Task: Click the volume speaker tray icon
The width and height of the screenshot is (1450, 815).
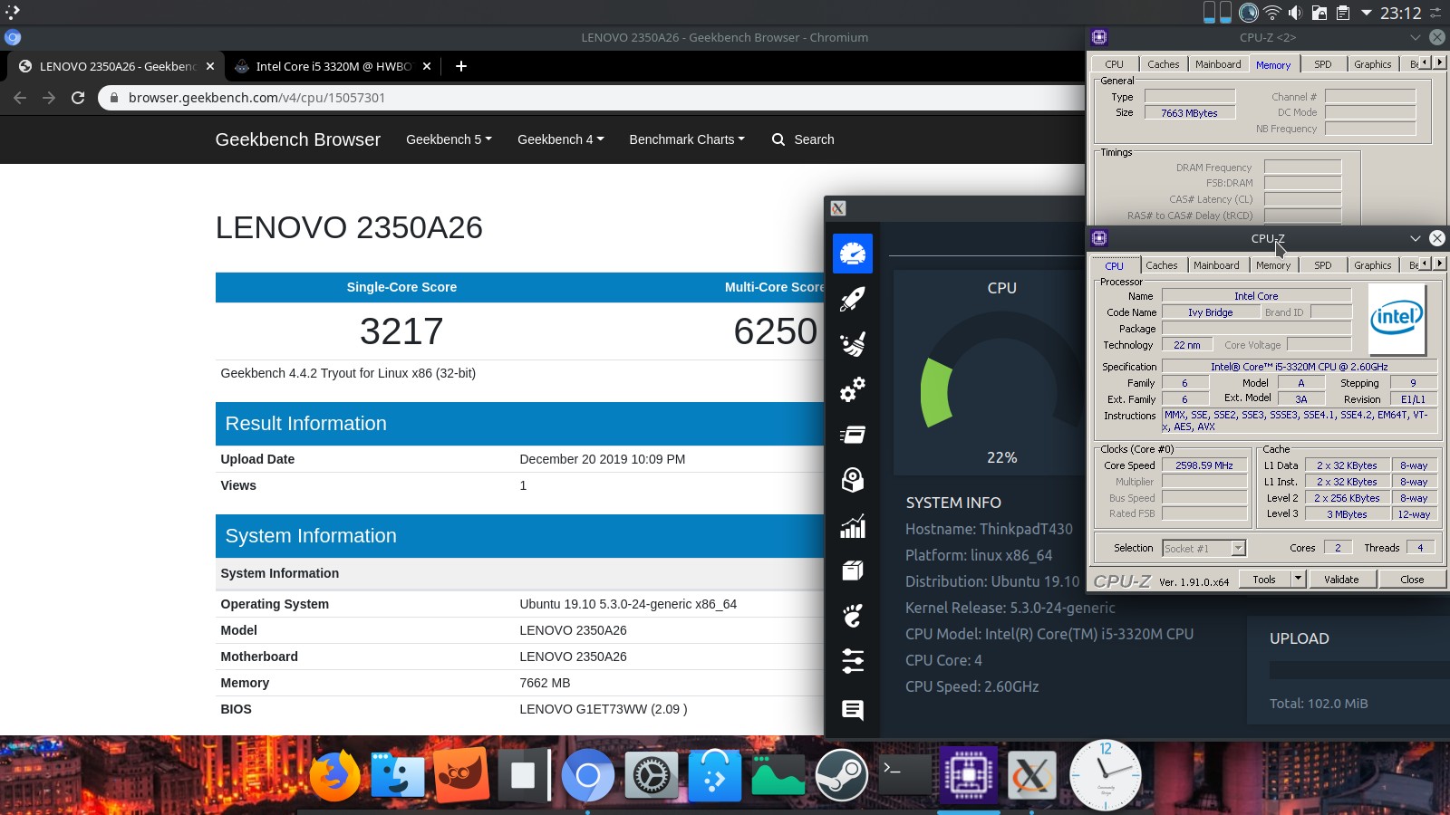Action: click(1295, 13)
